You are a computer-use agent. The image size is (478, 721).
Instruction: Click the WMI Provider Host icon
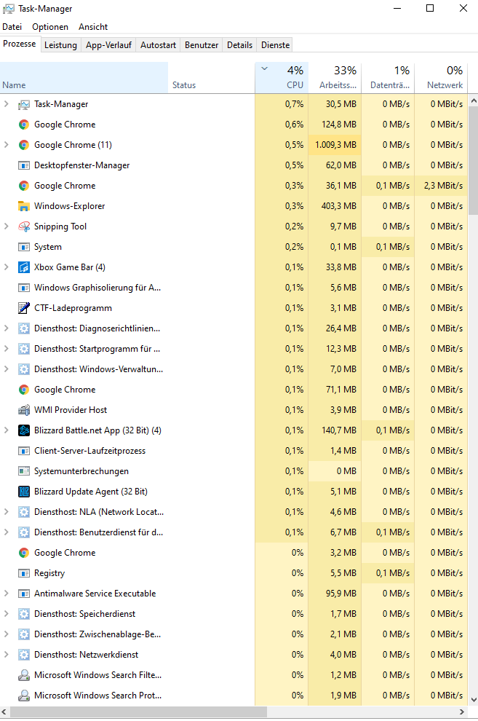click(x=24, y=410)
